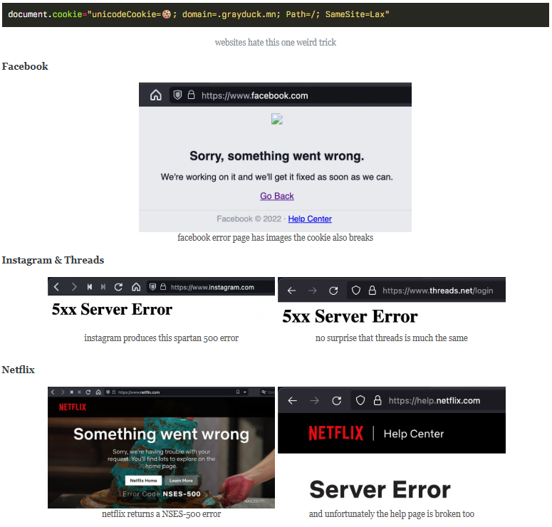Viewport: 552px width, 527px height.
Task: Click shield icon beside instagram.com URL
Action: click(x=152, y=287)
